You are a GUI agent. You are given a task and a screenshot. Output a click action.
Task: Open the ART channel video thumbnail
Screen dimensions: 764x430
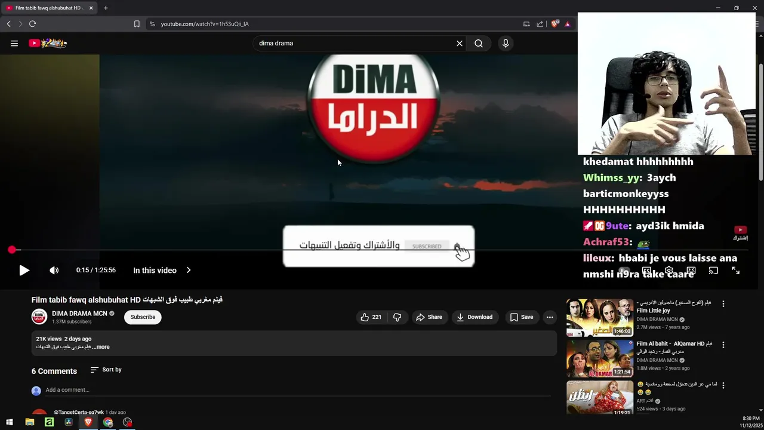click(600, 398)
